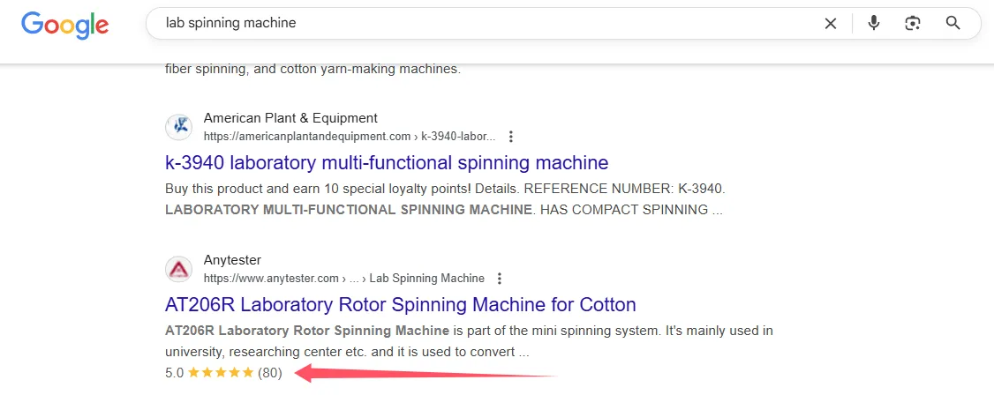Viewport: 994px width, 395px height.
Task: Search by image with camera lens
Action: coord(912,24)
